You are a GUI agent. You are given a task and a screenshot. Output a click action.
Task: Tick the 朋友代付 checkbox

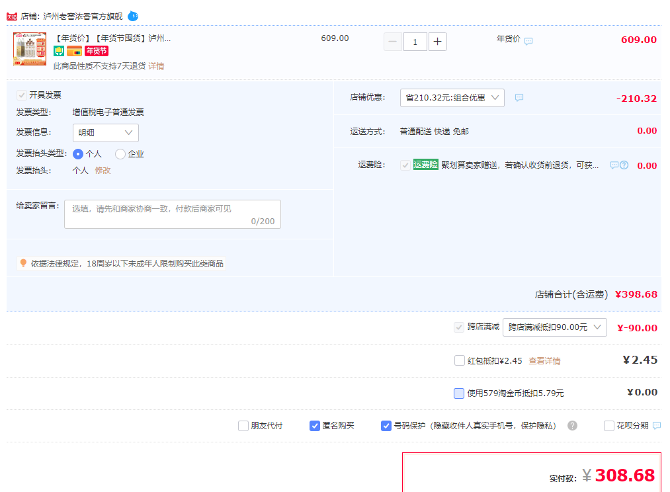(x=243, y=426)
